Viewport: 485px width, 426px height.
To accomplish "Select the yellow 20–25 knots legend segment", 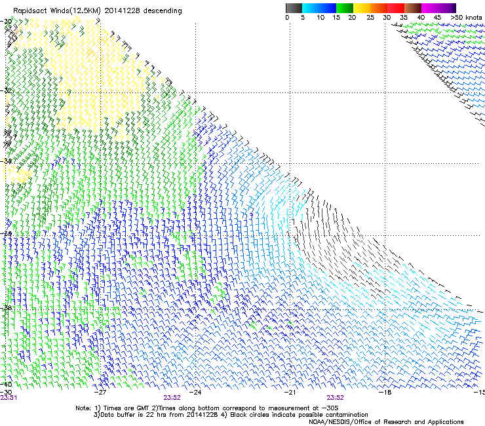I will pyautogui.click(x=362, y=8).
